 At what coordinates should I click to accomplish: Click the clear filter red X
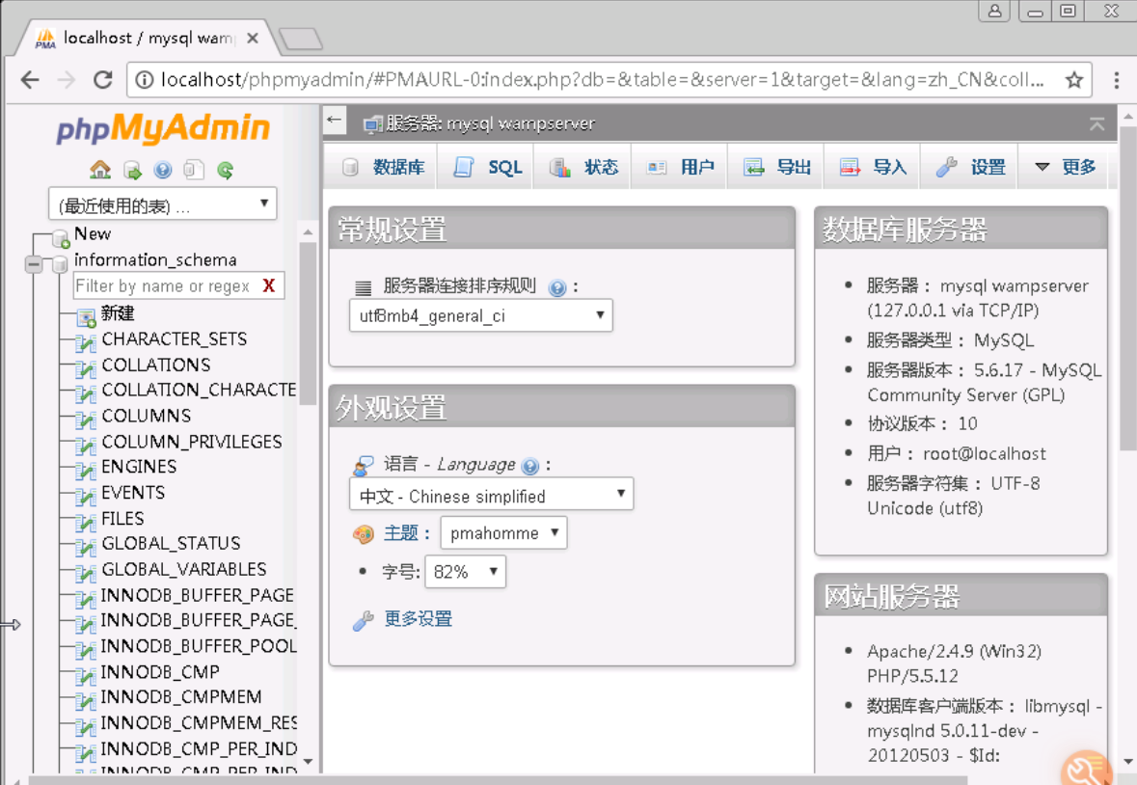coord(269,285)
